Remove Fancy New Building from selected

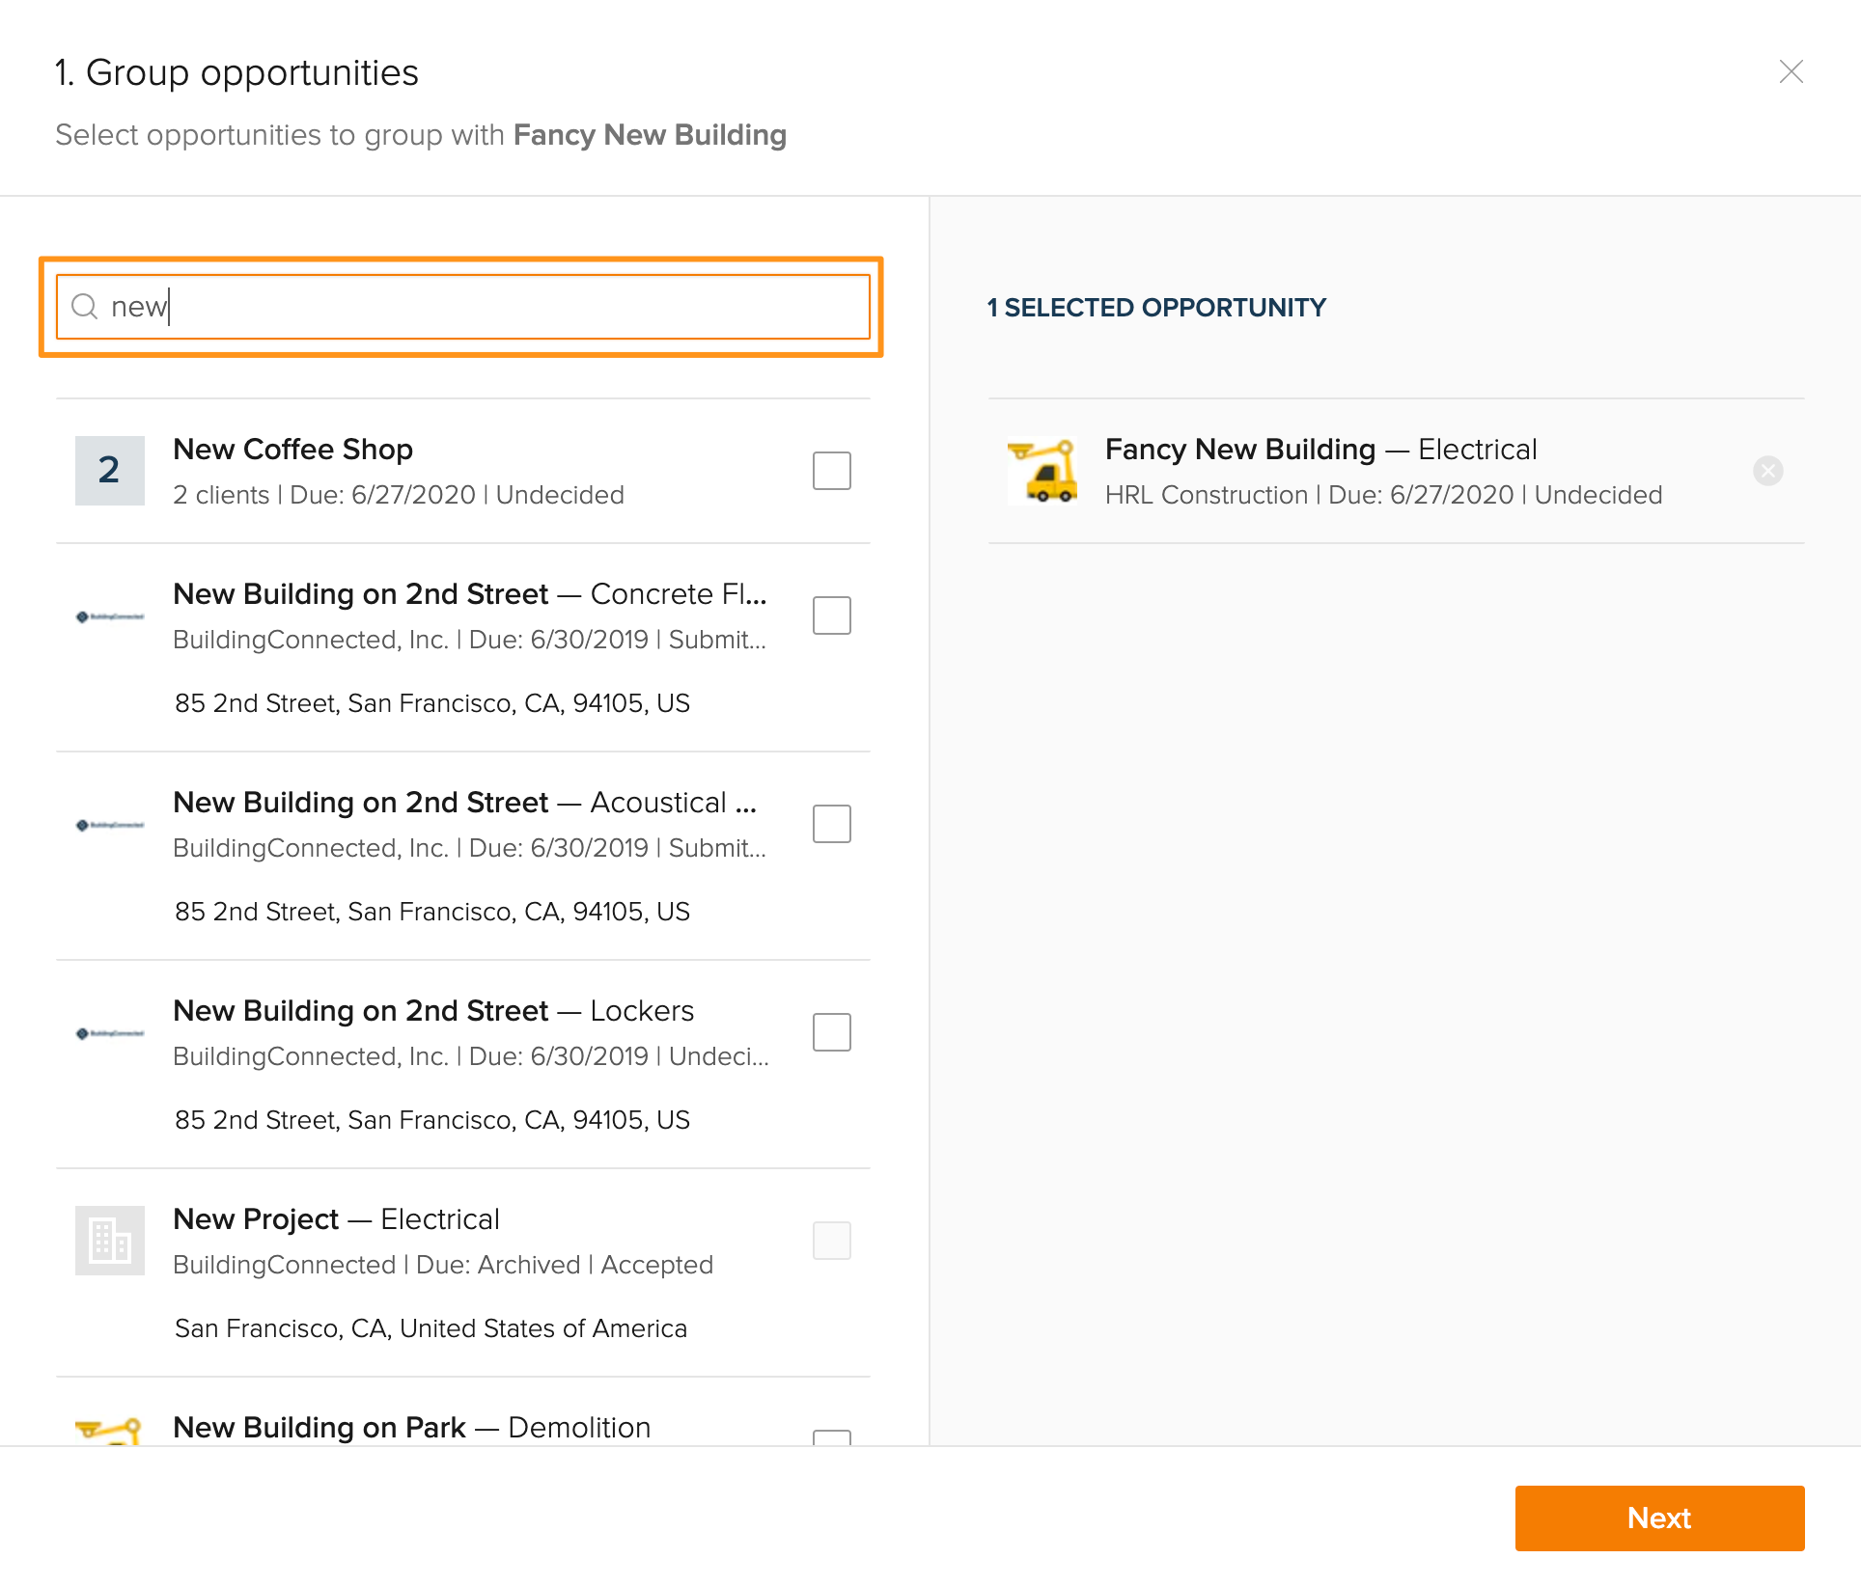pyautogui.click(x=1767, y=471)
